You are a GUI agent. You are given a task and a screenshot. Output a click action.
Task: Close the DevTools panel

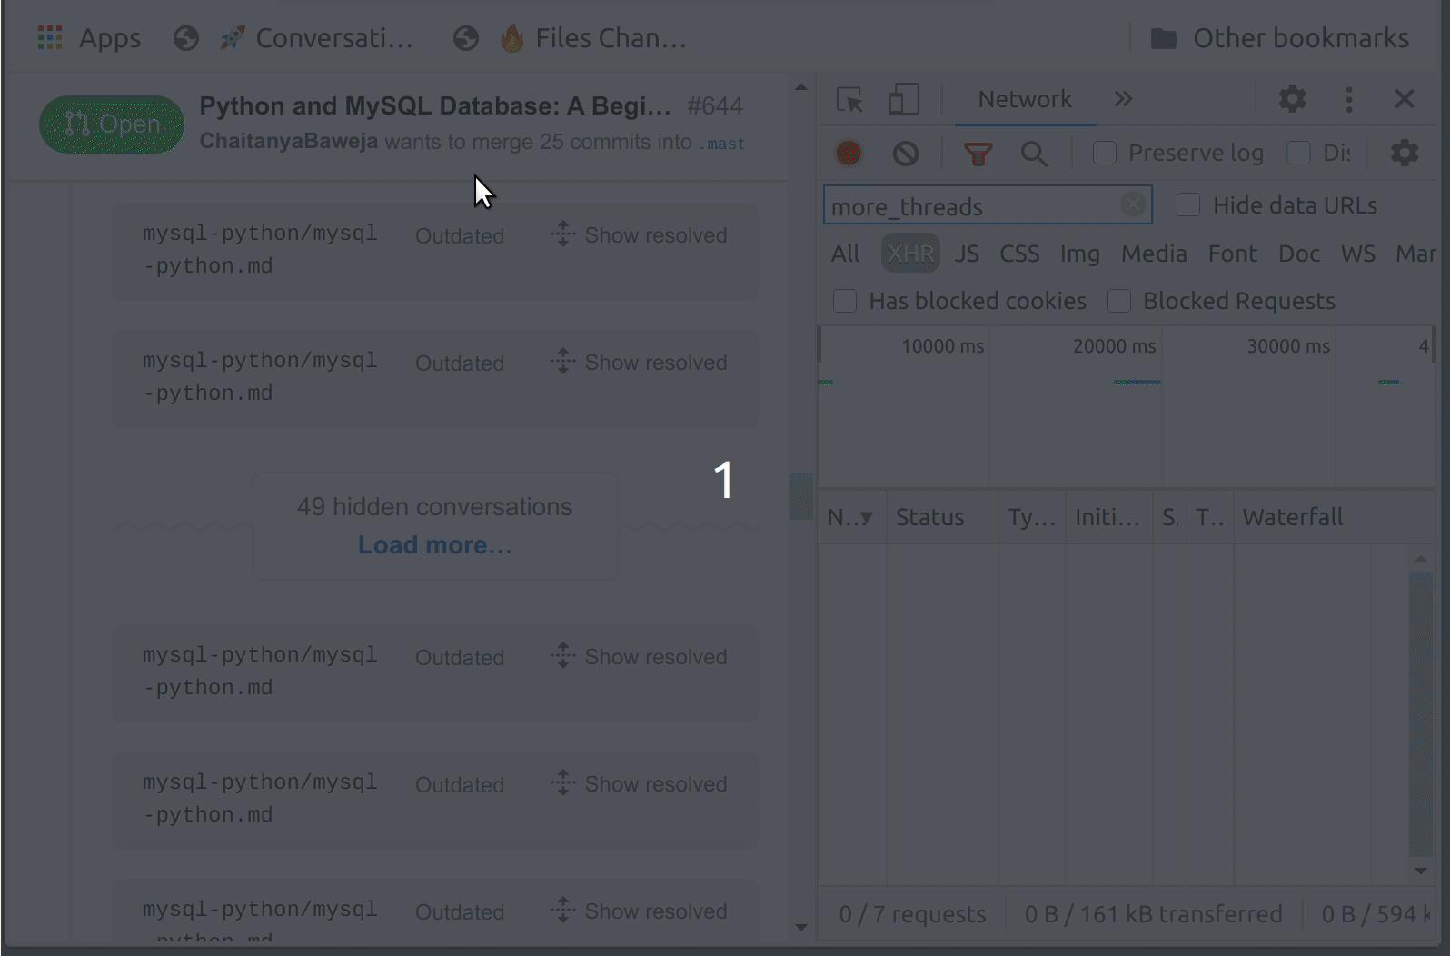1405,99
